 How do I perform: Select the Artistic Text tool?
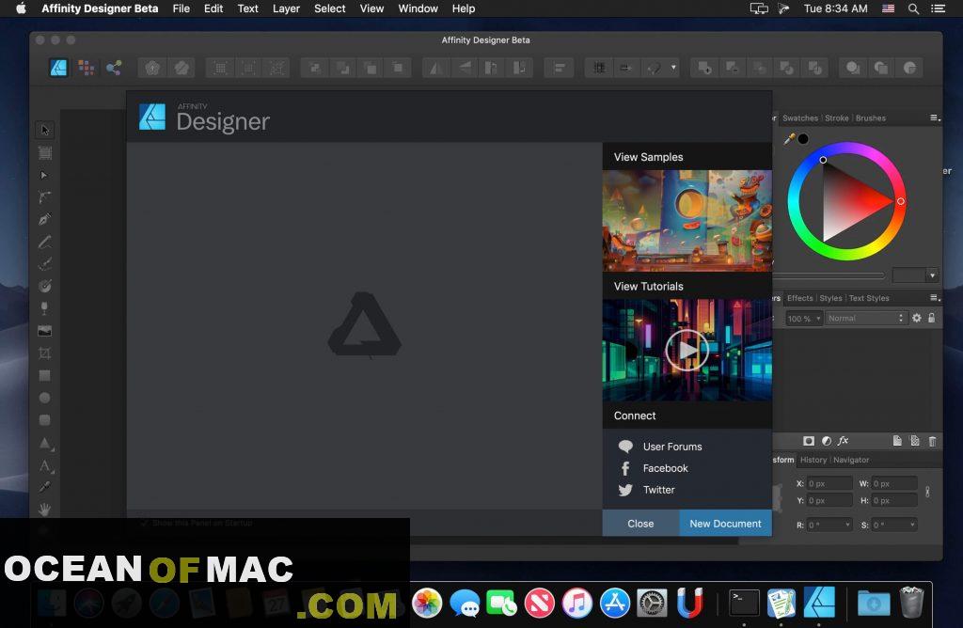[x=45, y=466]
